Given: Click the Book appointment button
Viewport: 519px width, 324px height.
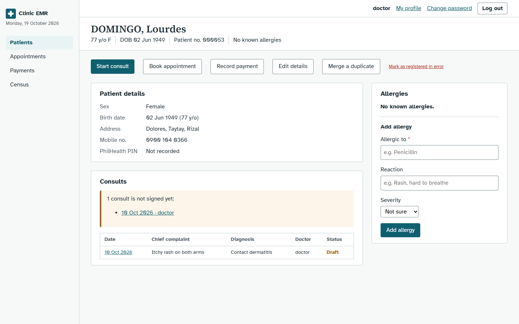Looking at the screenshot, I should coord(172,67).
